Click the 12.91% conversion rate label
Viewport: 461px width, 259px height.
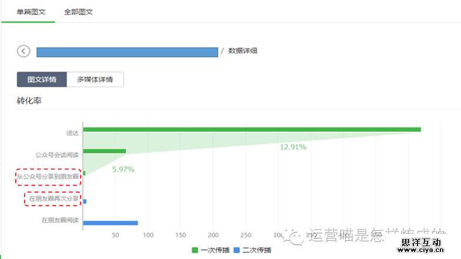pyautogui.click(x=293, y=147)
